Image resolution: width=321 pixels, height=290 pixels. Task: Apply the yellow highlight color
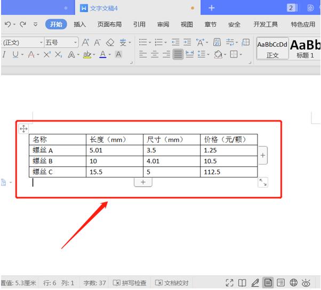tap(87, 55)
